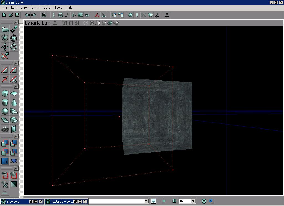Open the Music browser note icon
This screenshot has height=206, width=284.
pyautogui.click(x=67, y=15)
